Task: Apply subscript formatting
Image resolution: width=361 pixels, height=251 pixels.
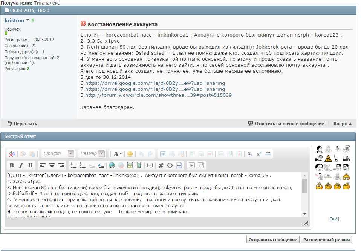Action: pos(249,154)
